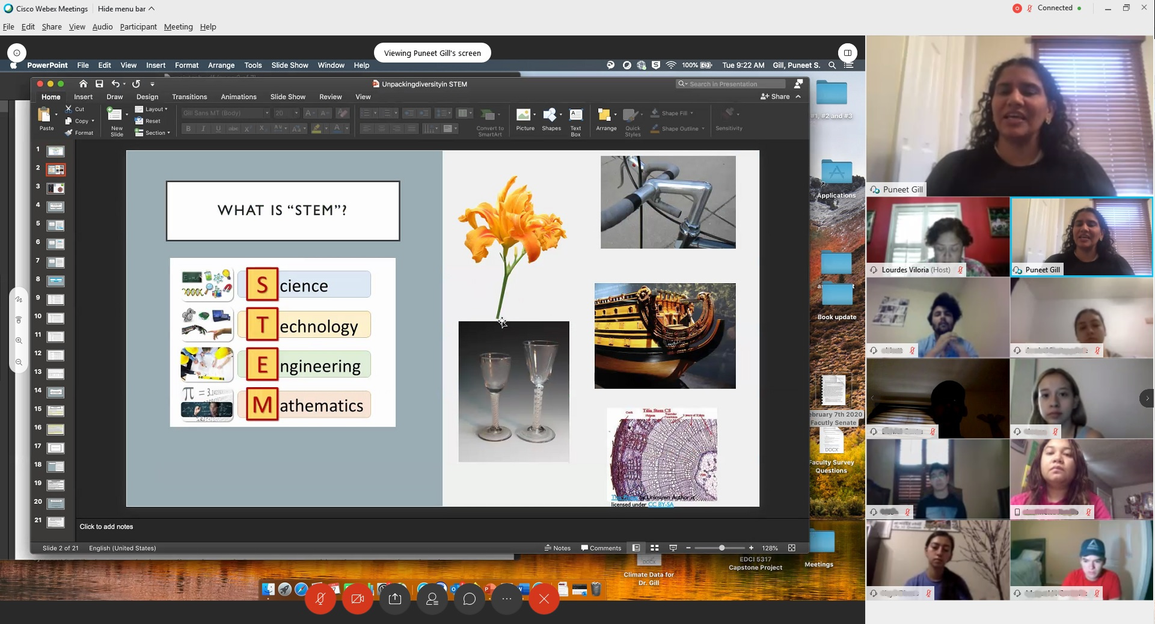Click the Save disk icon in PowerPoint
The width and height of the screenshot is (1155, 624).
[99, 84]
